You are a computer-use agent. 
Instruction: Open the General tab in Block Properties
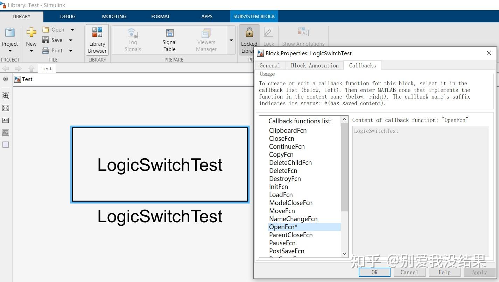point(270,65)
